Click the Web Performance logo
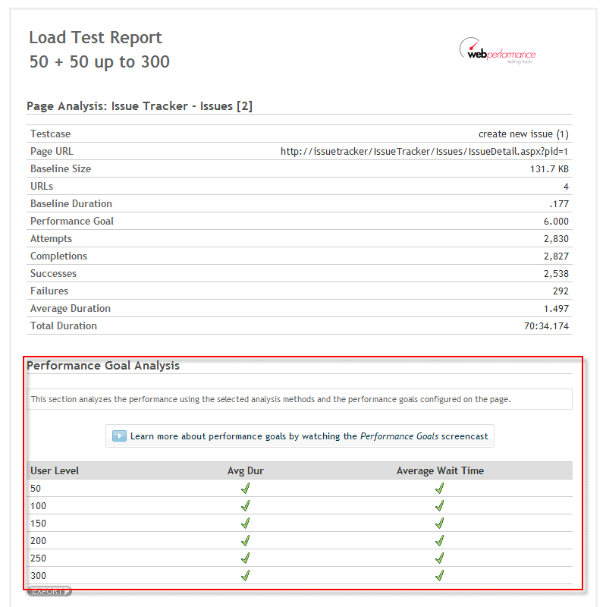This screenshot has height=607, width=606. click(497, 52)
